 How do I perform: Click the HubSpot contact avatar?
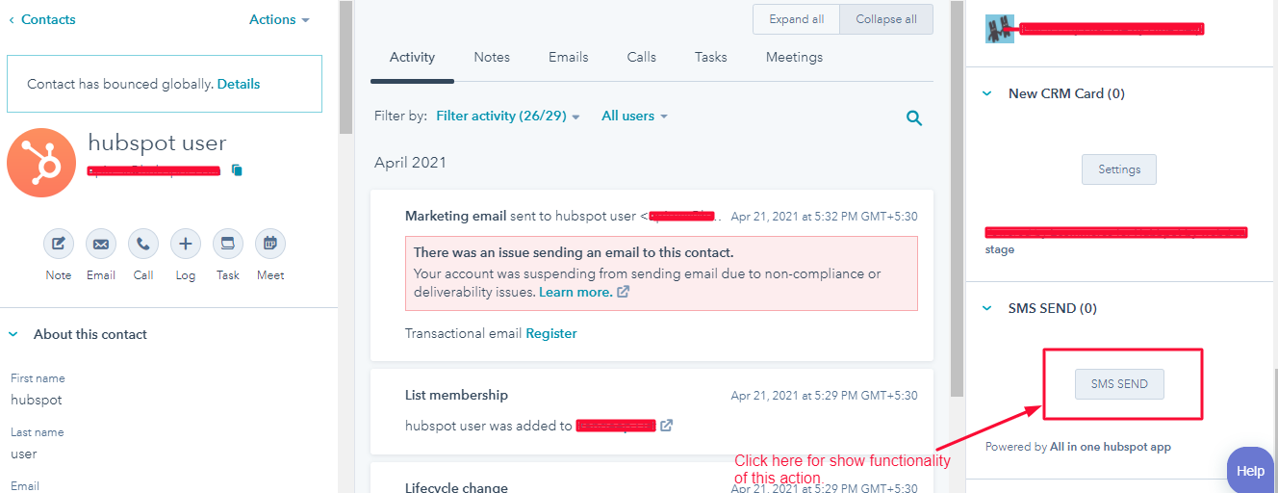[x=41, y=163]
